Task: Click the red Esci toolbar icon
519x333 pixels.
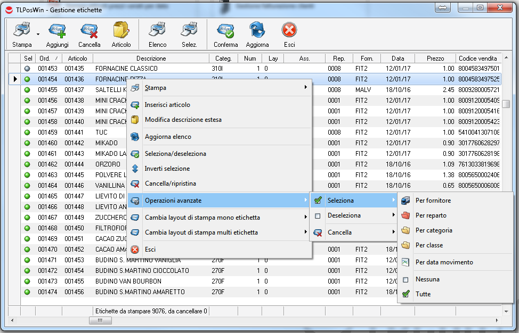Action: tap(289, 30)
